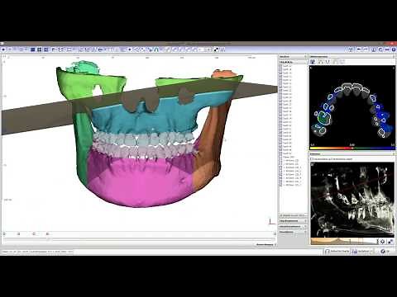Viewport: 397px width, 297px height.
Task: Toggle the first tooth row checkbox in object list
Action: [x=281, y=66]
